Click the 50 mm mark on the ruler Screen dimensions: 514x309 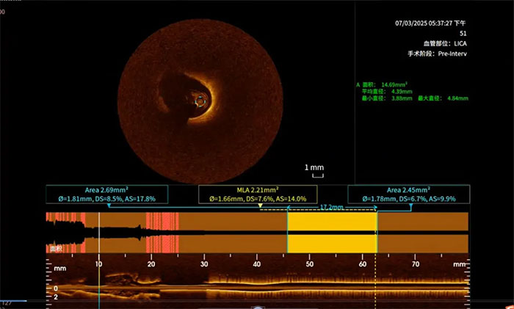tap(309, 263)
